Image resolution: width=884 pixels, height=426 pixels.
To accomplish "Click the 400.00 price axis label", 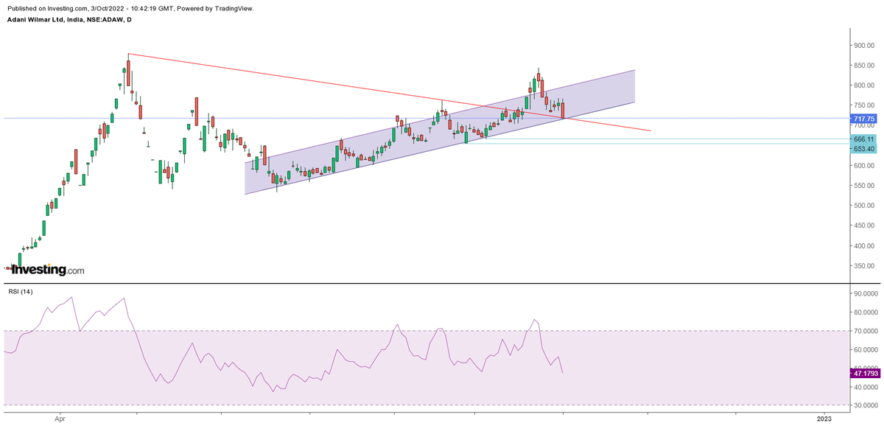I will click(863, 245).
